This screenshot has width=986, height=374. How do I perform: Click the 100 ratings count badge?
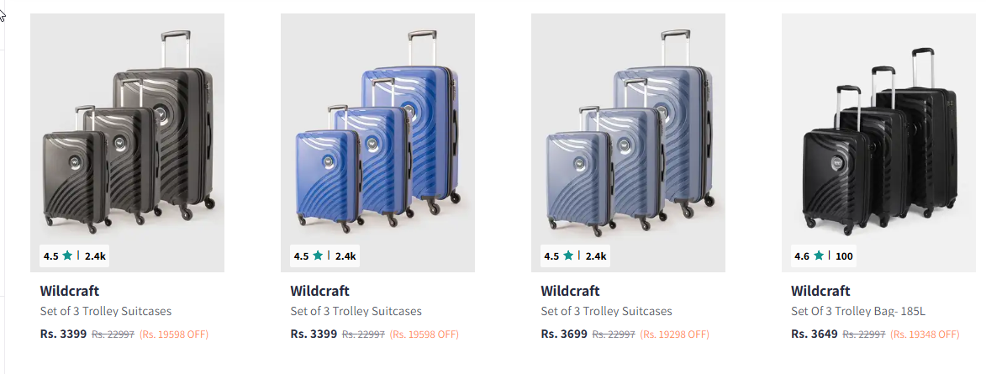pos(844,255)
